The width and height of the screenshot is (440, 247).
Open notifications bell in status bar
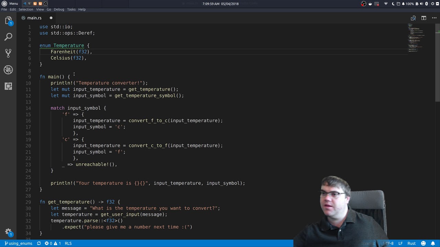tap(433, 243)
